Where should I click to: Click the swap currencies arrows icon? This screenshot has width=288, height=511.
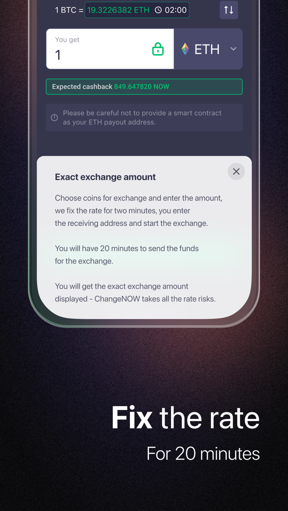click(229, 10)
